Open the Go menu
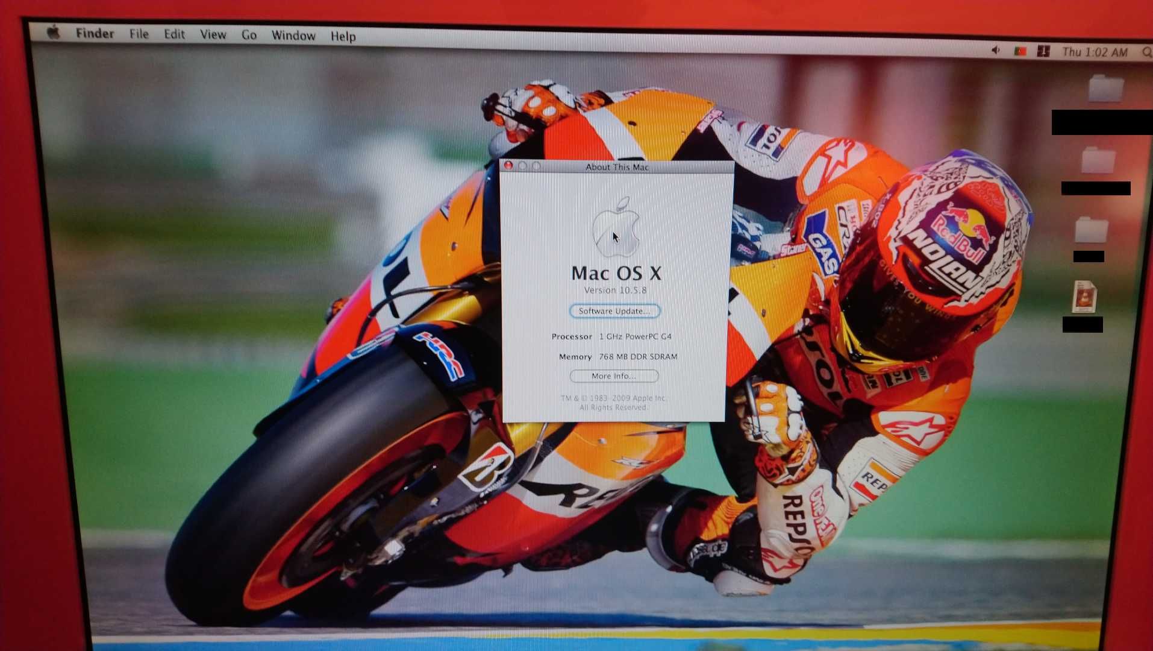 [249, 35]
